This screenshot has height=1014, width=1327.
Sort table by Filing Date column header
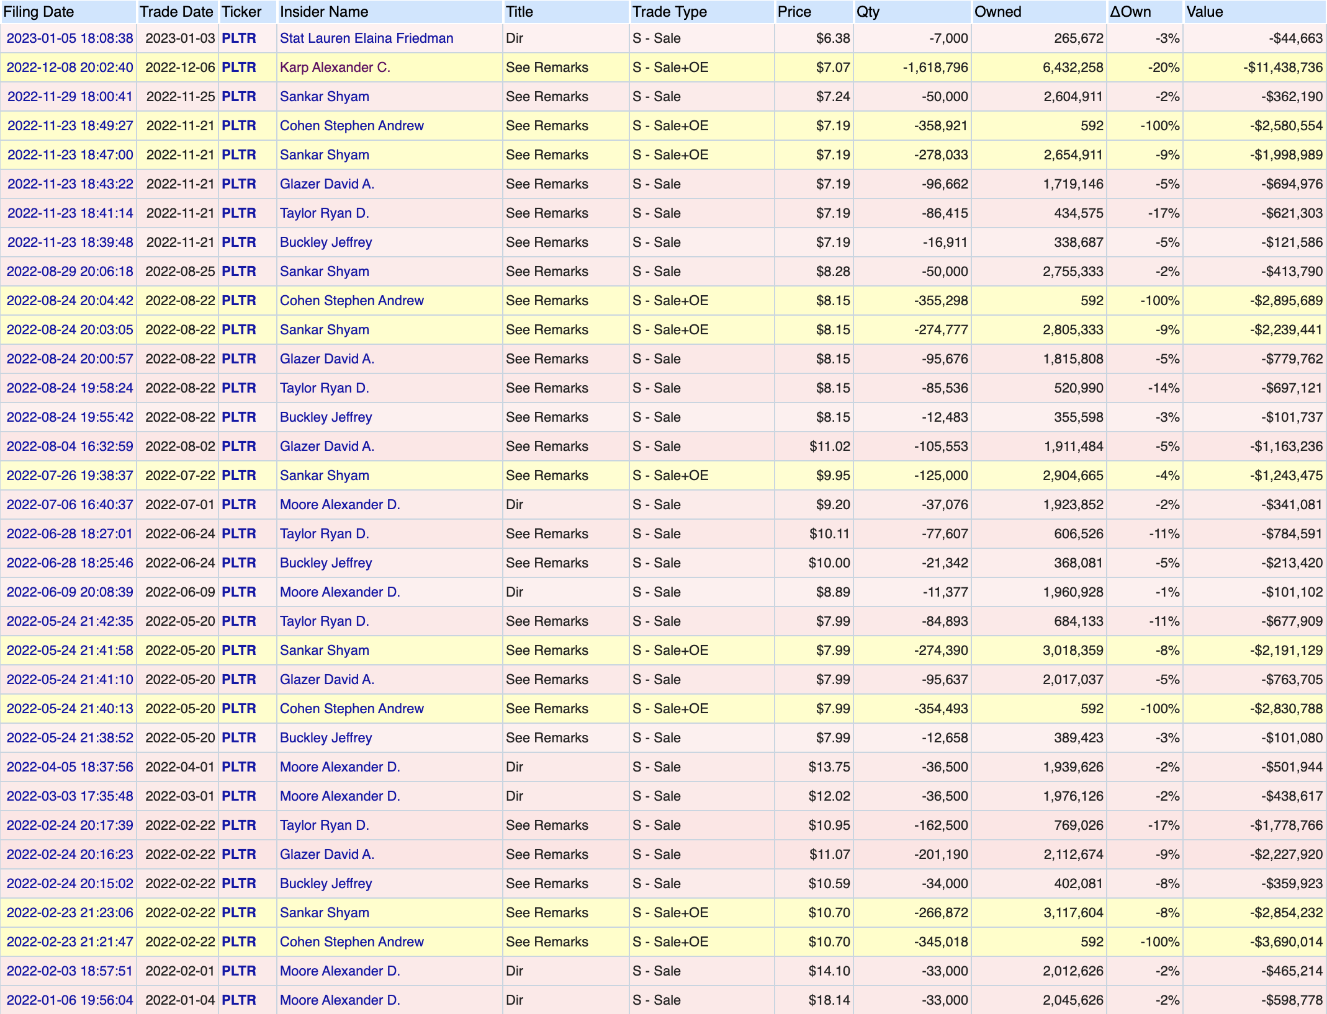pos(38,12)
